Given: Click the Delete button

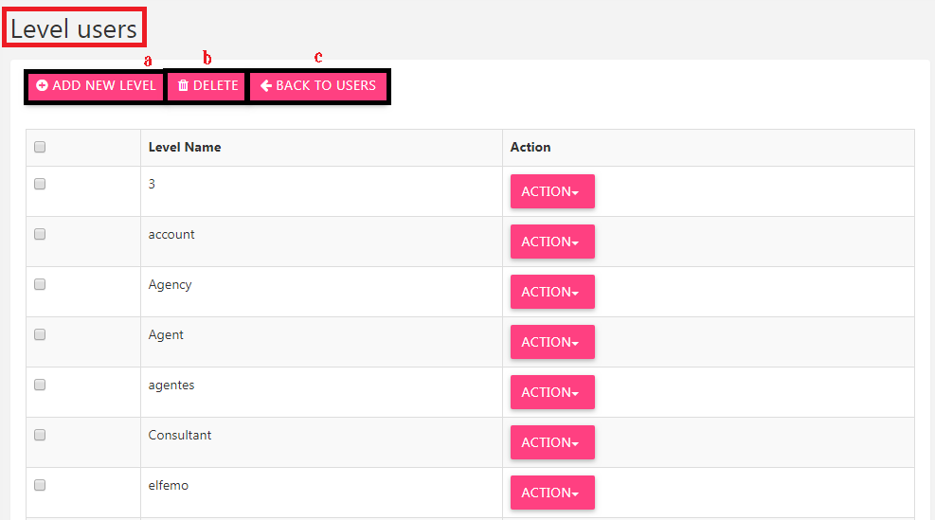Looking at the screenshot, I should [207, 86].
